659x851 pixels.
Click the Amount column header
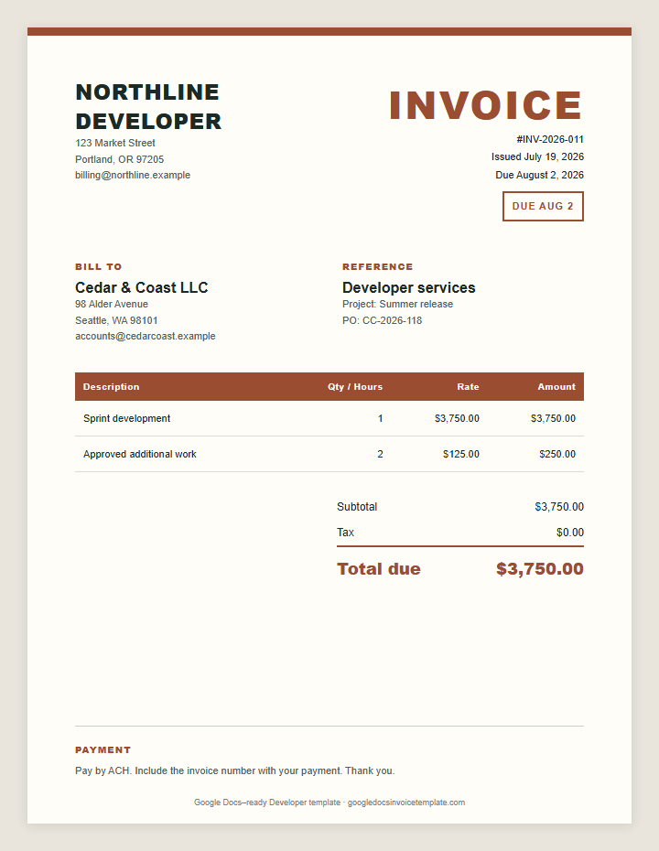point(556,386)
